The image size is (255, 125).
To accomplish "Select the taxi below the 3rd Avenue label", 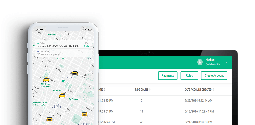I will click(x=62, y=96).
